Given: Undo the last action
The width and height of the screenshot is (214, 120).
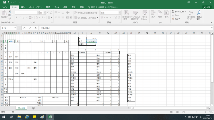Looking at the screenshot, I should 9,2.
